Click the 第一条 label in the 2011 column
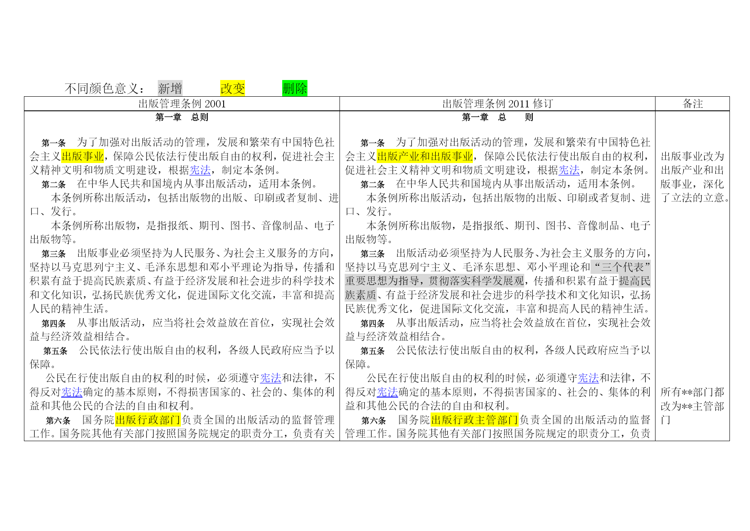Screen dimensions: 750x531 [372, 143]
